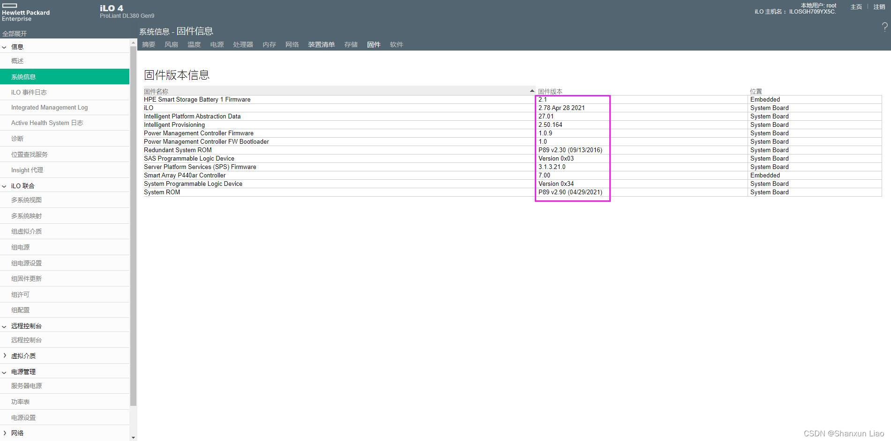Open 概述 in the sidebar
The image size is (891, 441).
(65, 61)
